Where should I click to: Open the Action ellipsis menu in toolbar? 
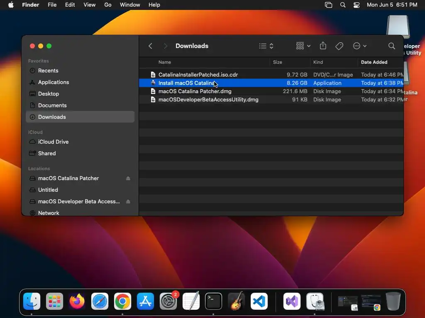tap(360, 46)
